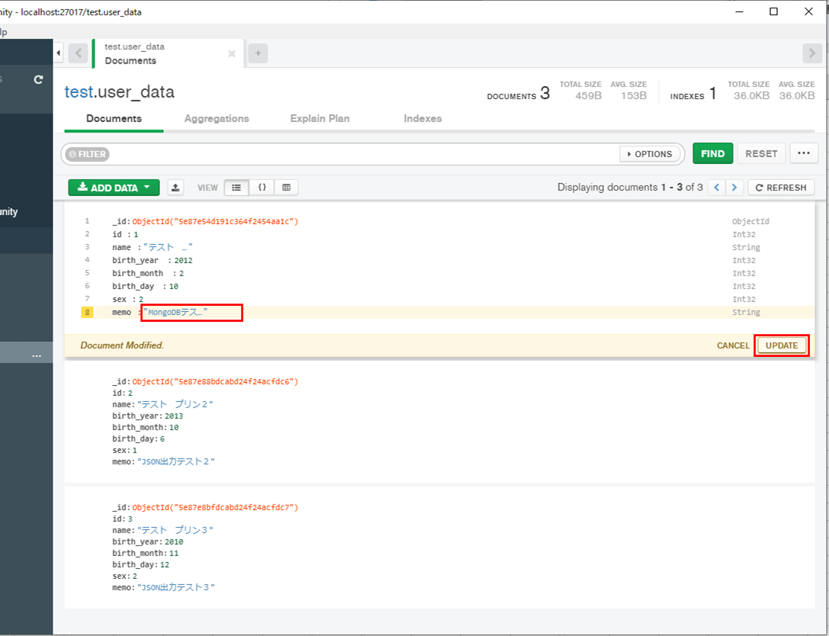This screenshot has height=636, width=829.
Task: Open a new tab with the plus button
Action: [258, 53]
